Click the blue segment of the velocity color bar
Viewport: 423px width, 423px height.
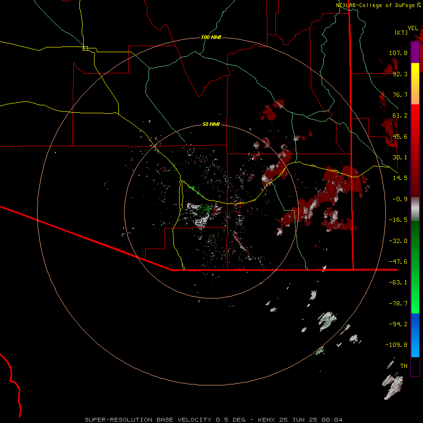tap(415, 335)
